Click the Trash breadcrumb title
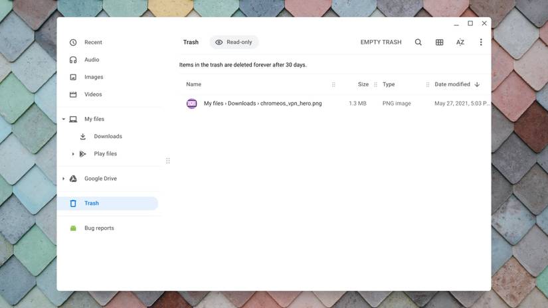Image resolution: width=548 pixels, height=308 pixels. click(191, 42)
